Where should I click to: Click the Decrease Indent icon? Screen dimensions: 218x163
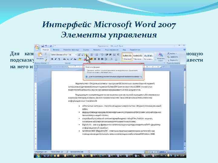pyautogui.click(x=107, y=55)
